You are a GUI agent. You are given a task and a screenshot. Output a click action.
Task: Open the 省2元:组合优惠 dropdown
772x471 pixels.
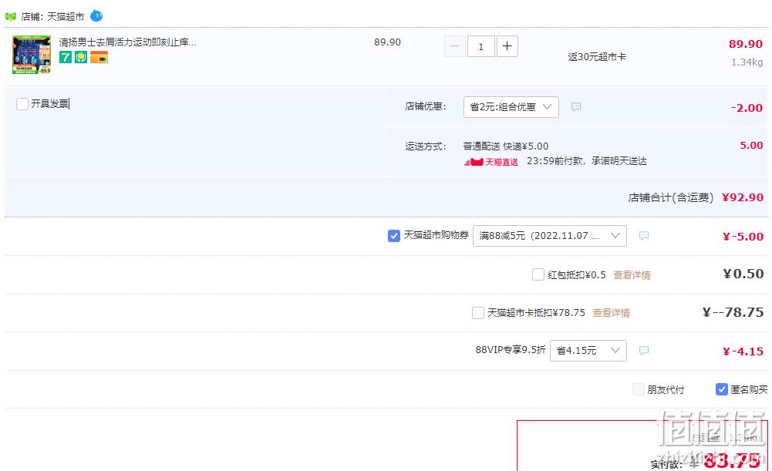511,107
